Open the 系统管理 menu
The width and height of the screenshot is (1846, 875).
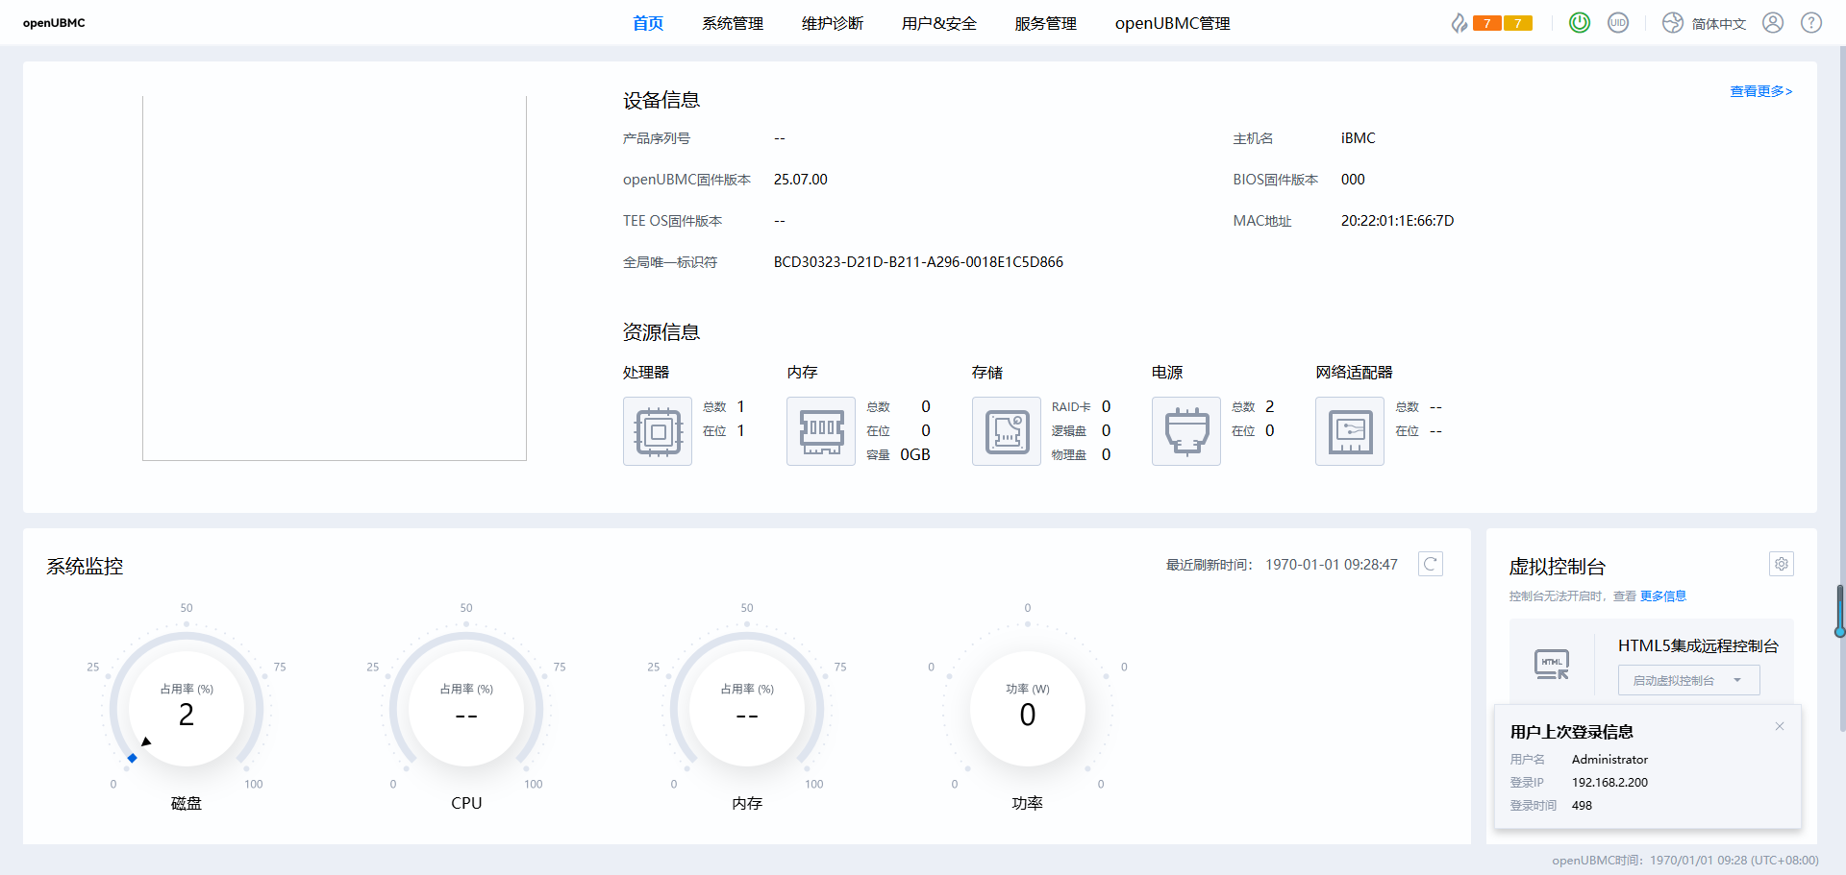[733, 23]
